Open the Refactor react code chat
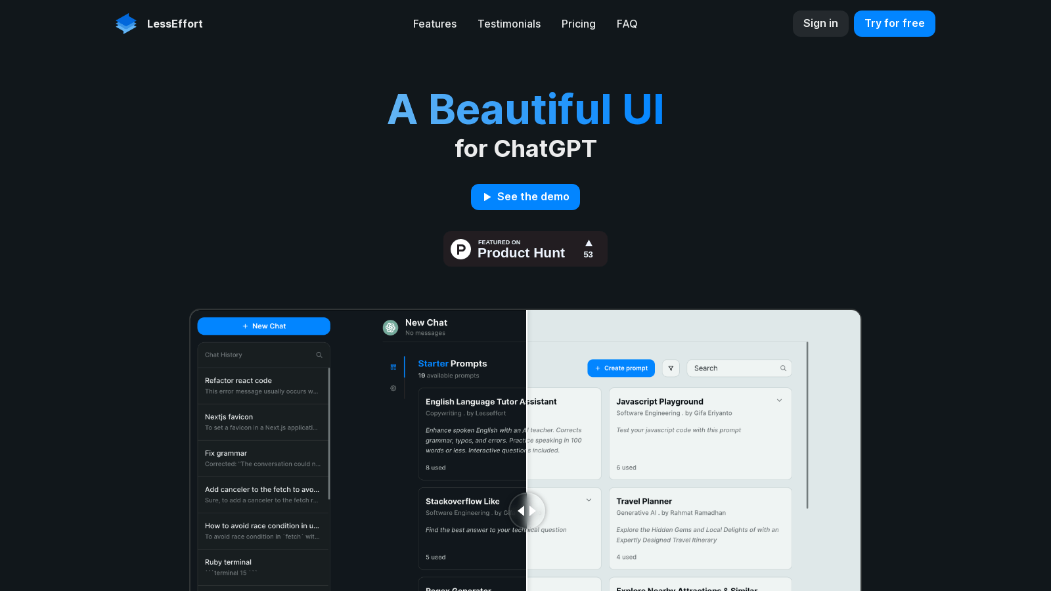Screen dimensions: 1051x591 tap(263, 386)
